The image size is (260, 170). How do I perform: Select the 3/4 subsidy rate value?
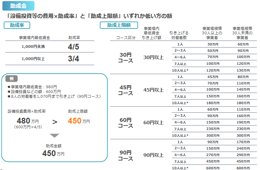click(73, 59)
